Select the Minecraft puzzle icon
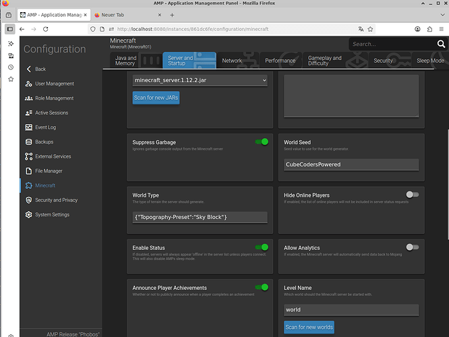The width and height of the screenshot is (449, 337). pos(28,185)
